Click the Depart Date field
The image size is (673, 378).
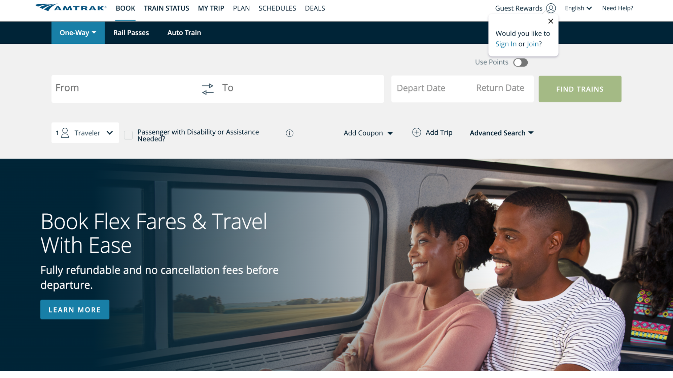pyautogui.click(x=421, y=88)
